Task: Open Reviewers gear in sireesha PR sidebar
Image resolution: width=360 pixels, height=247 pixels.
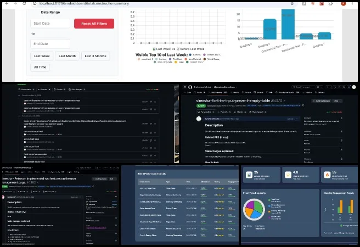Action: click(341, 118)
